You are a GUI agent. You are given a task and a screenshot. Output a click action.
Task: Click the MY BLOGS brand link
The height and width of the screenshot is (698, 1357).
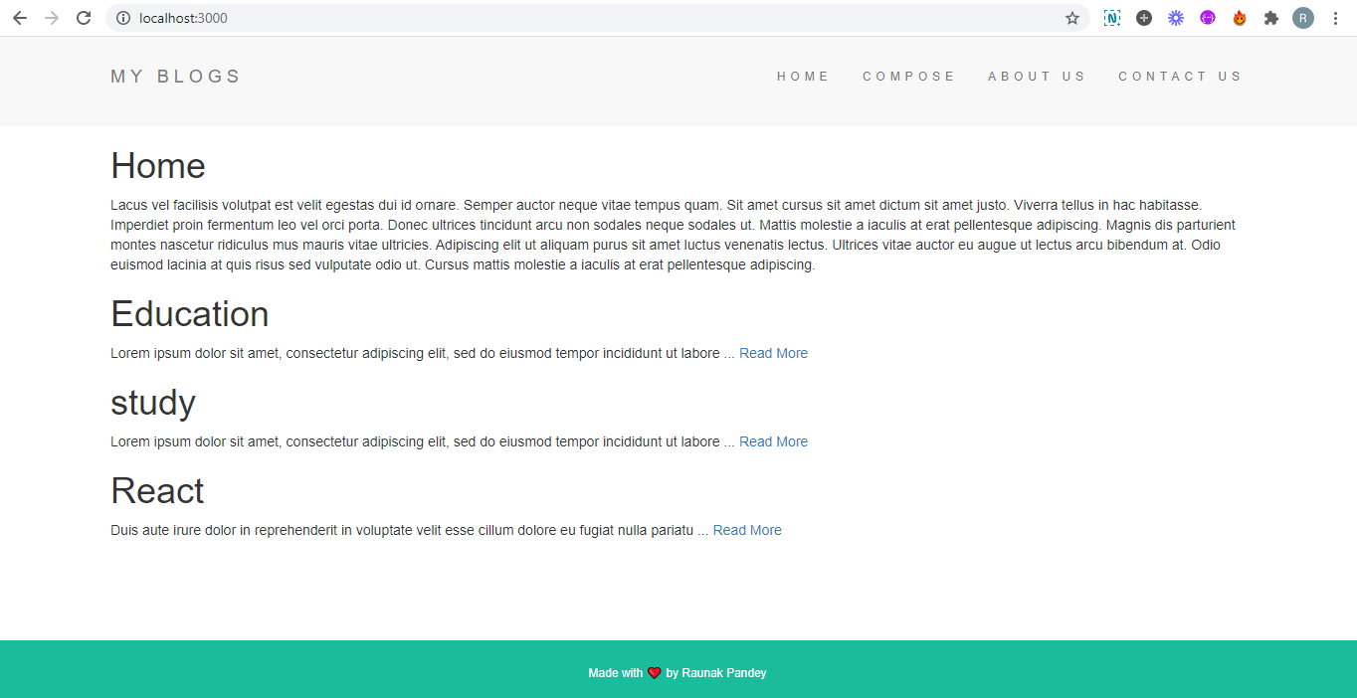[176, 77]
